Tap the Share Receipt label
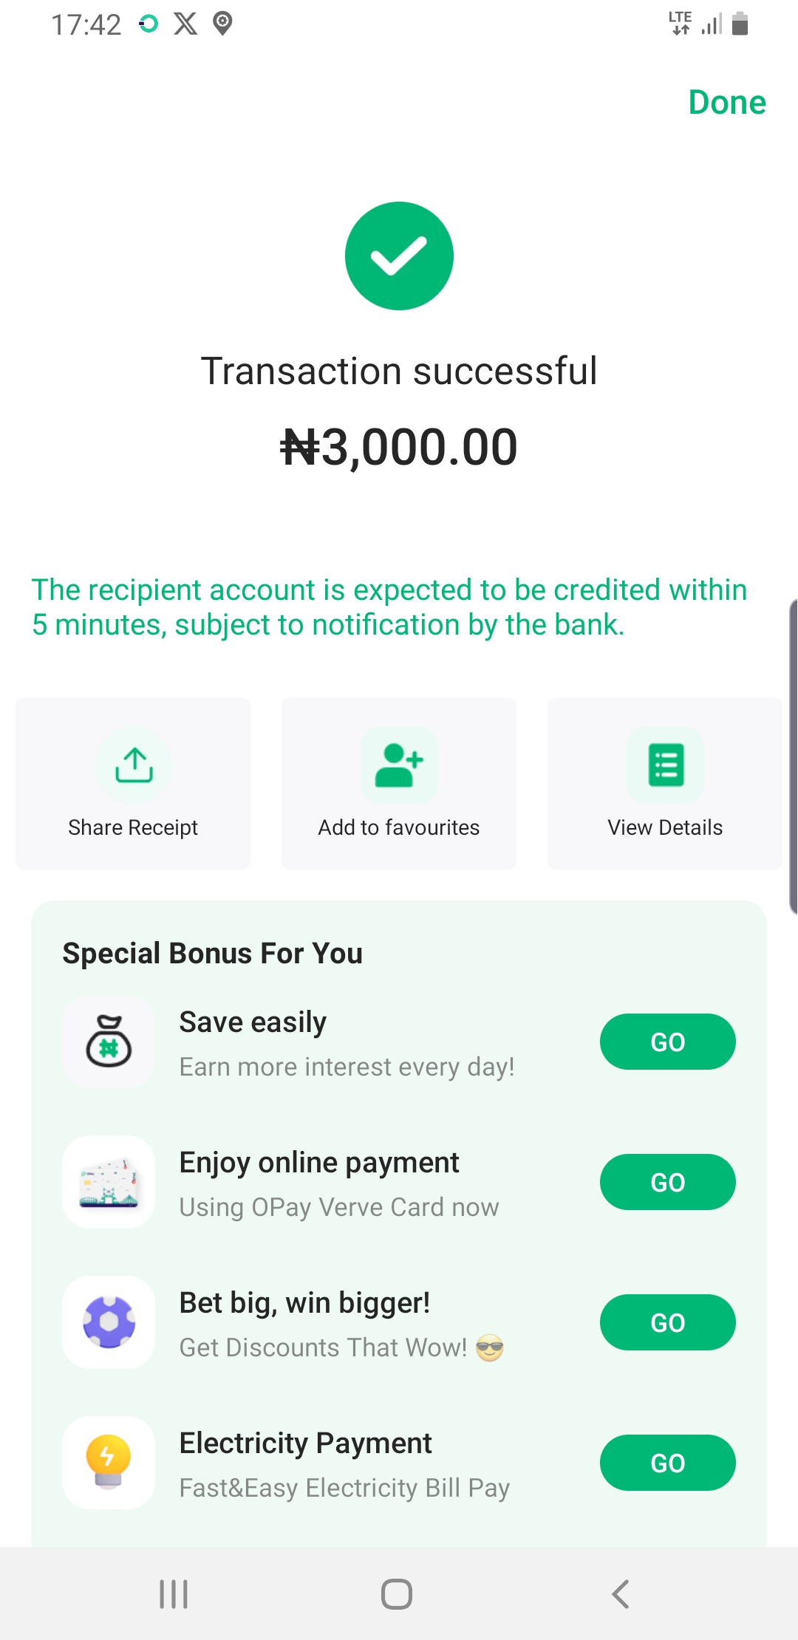Image resolution: width=798 pixels, height=1640 pixels. click(x=133, y=827)
